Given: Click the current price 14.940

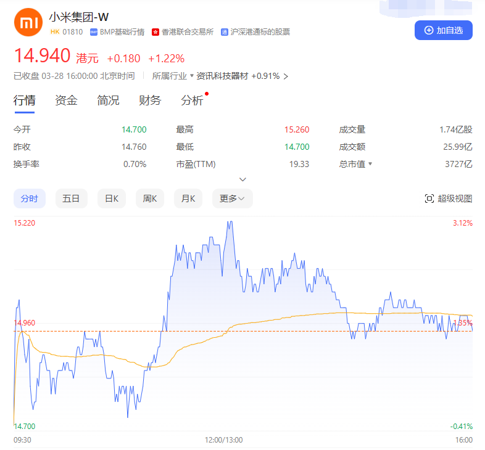Looking at the screenshot, I should pyautogui.click(x=43, y=56).
